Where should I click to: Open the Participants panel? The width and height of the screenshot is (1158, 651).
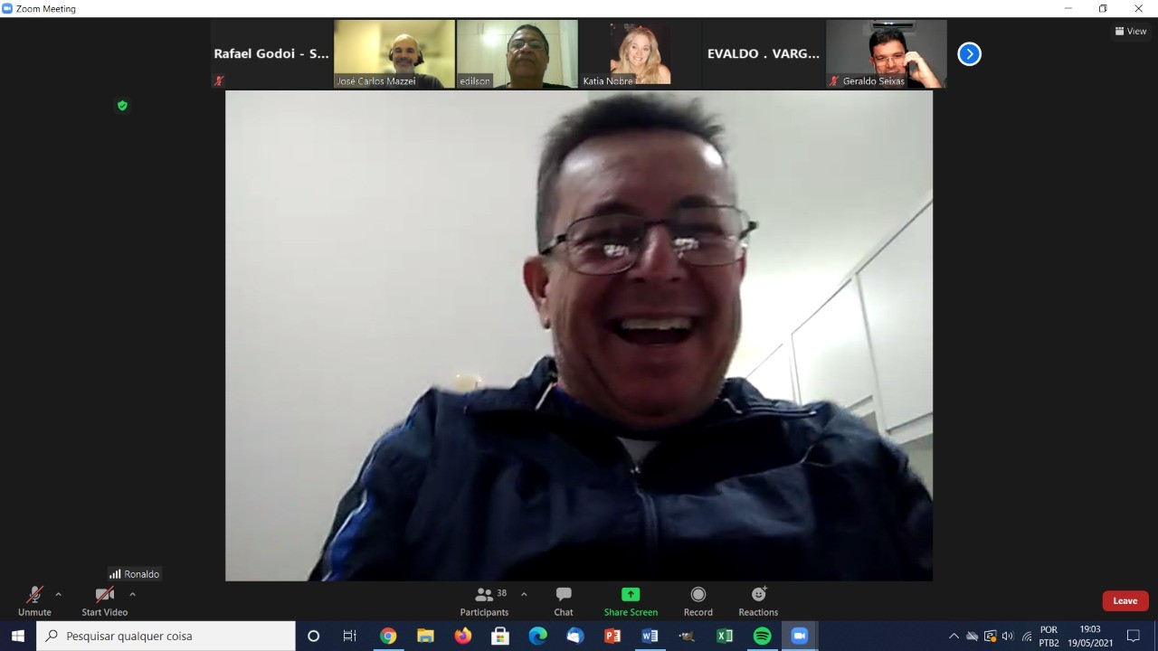click(484, 600)
